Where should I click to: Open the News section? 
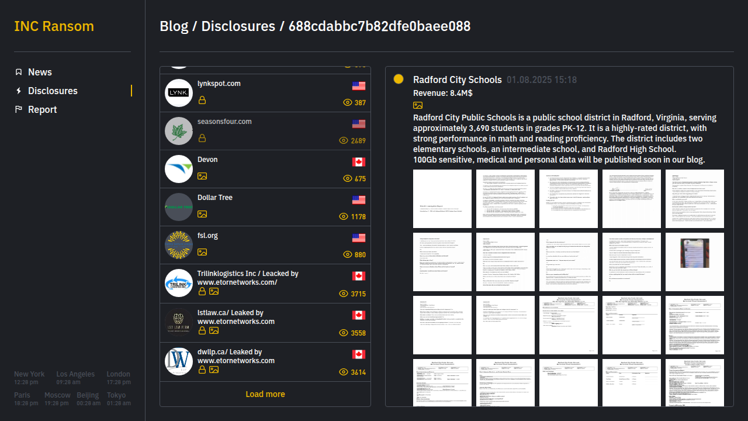point(40,72)
